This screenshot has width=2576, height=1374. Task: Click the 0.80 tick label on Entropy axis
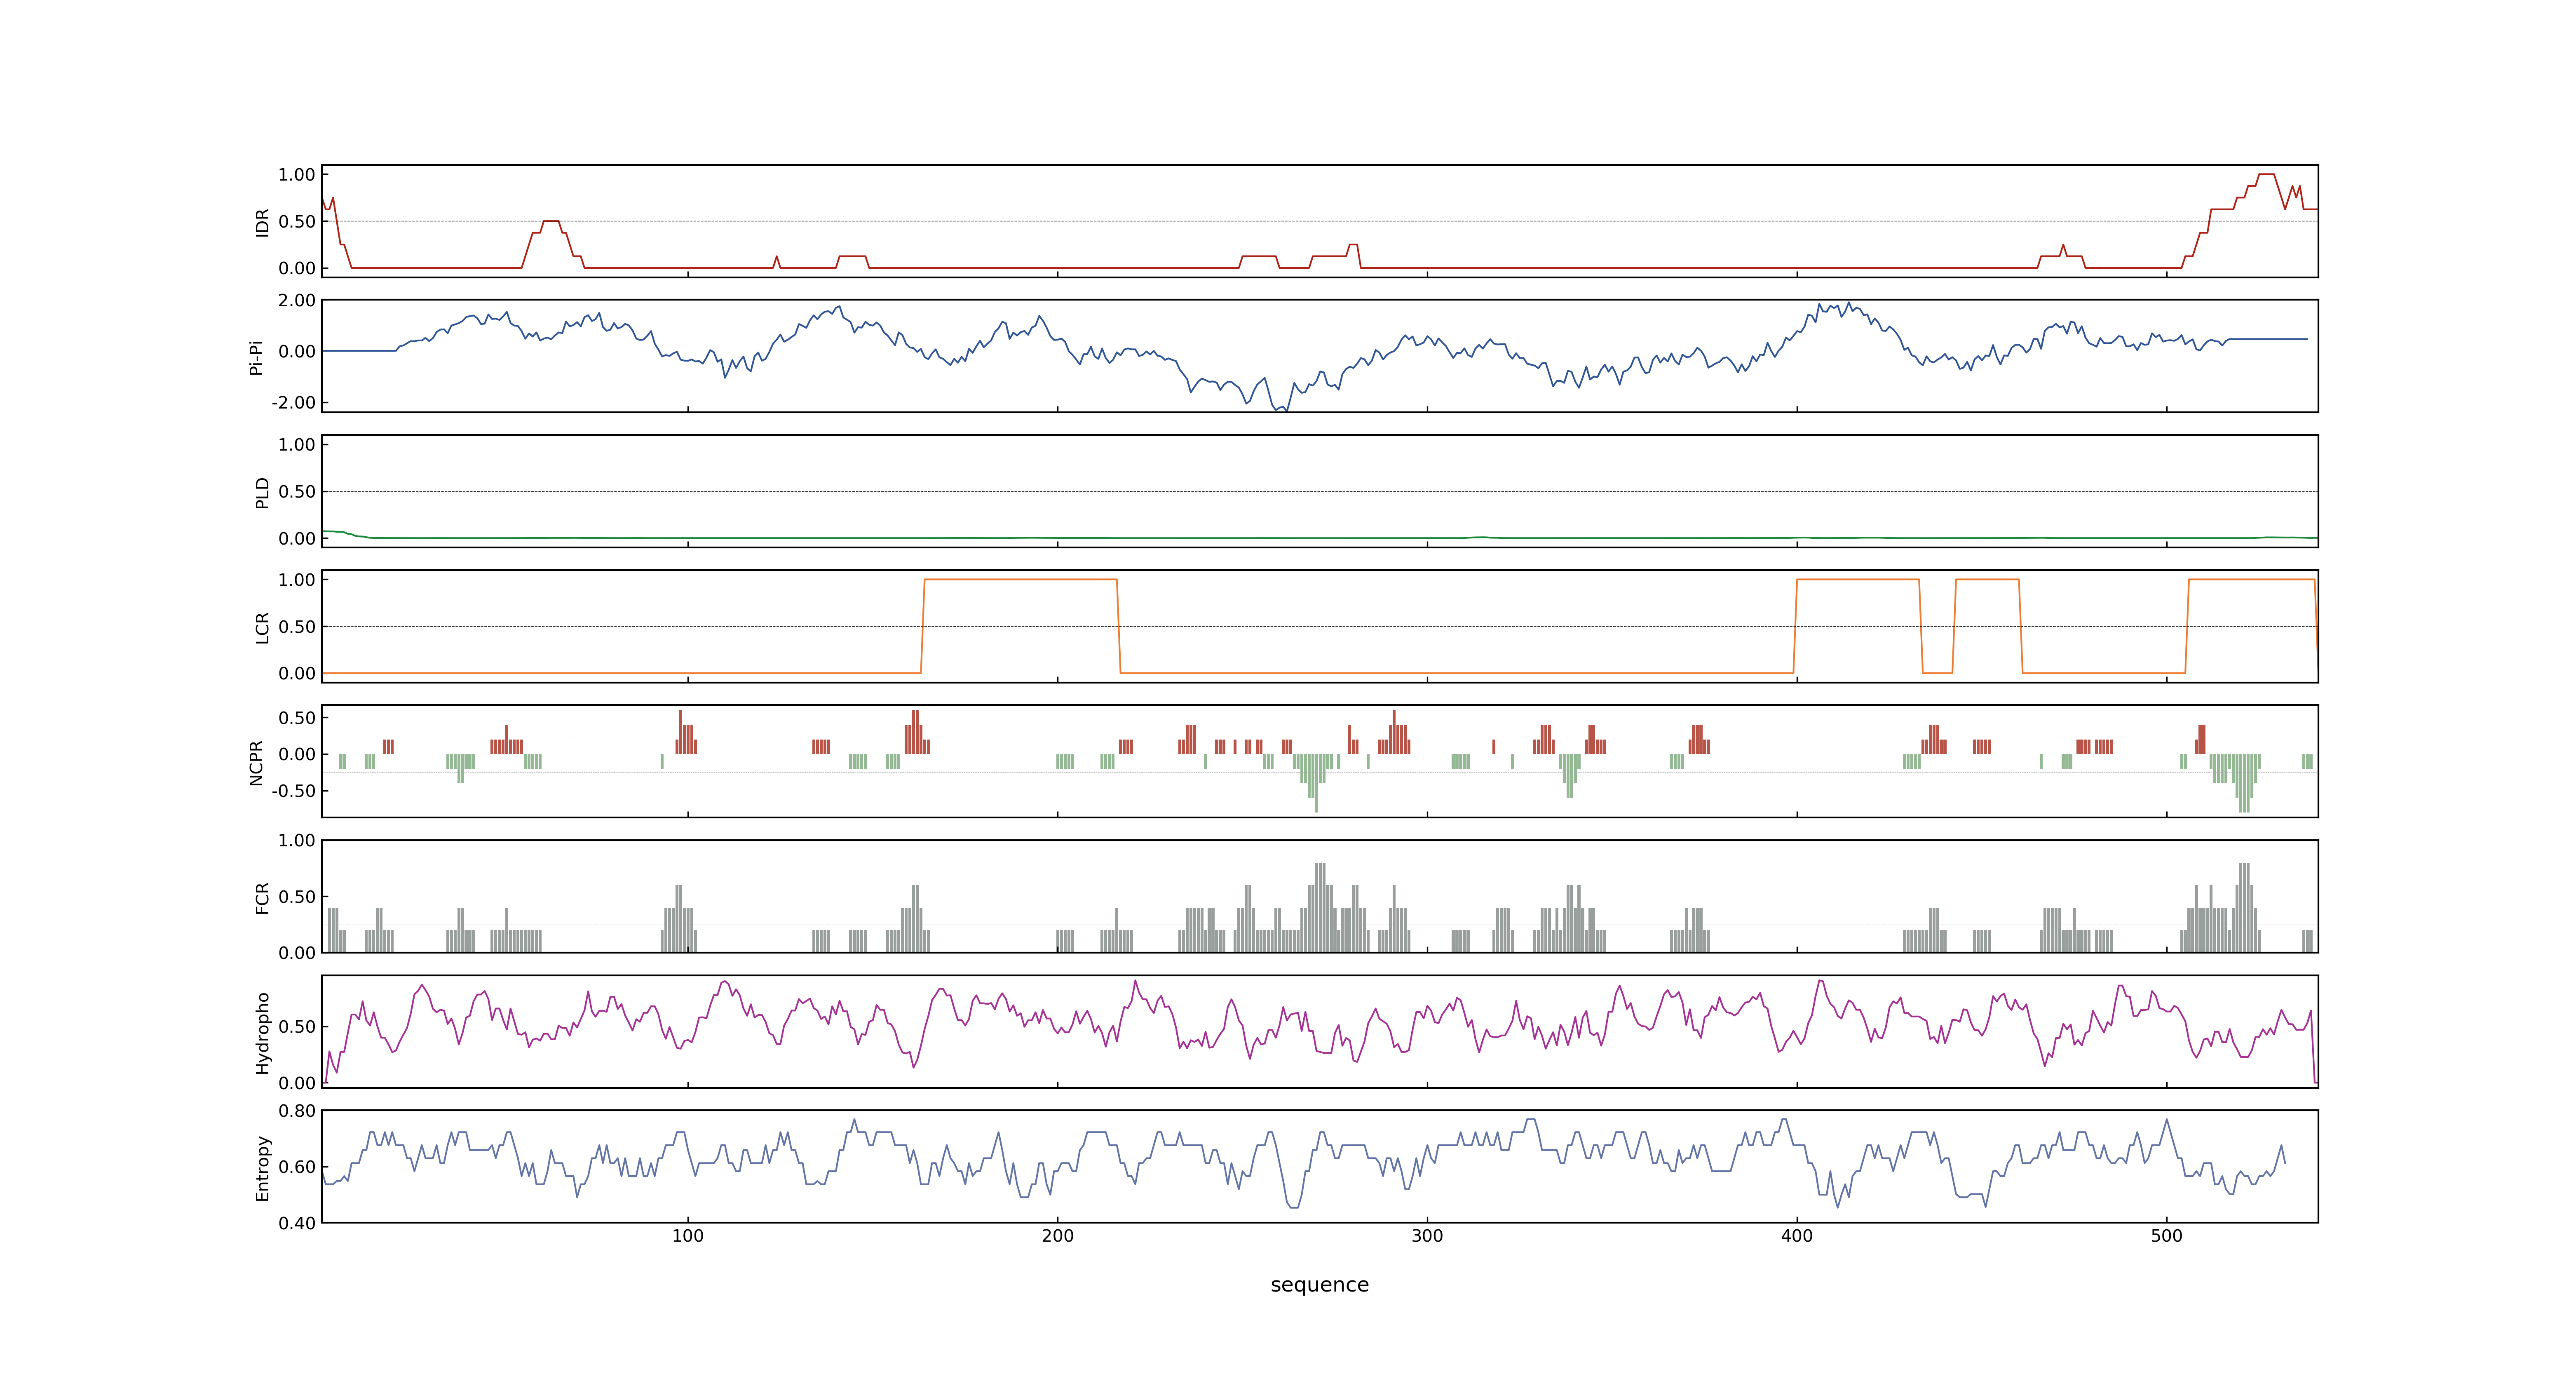coord(297,1111)
